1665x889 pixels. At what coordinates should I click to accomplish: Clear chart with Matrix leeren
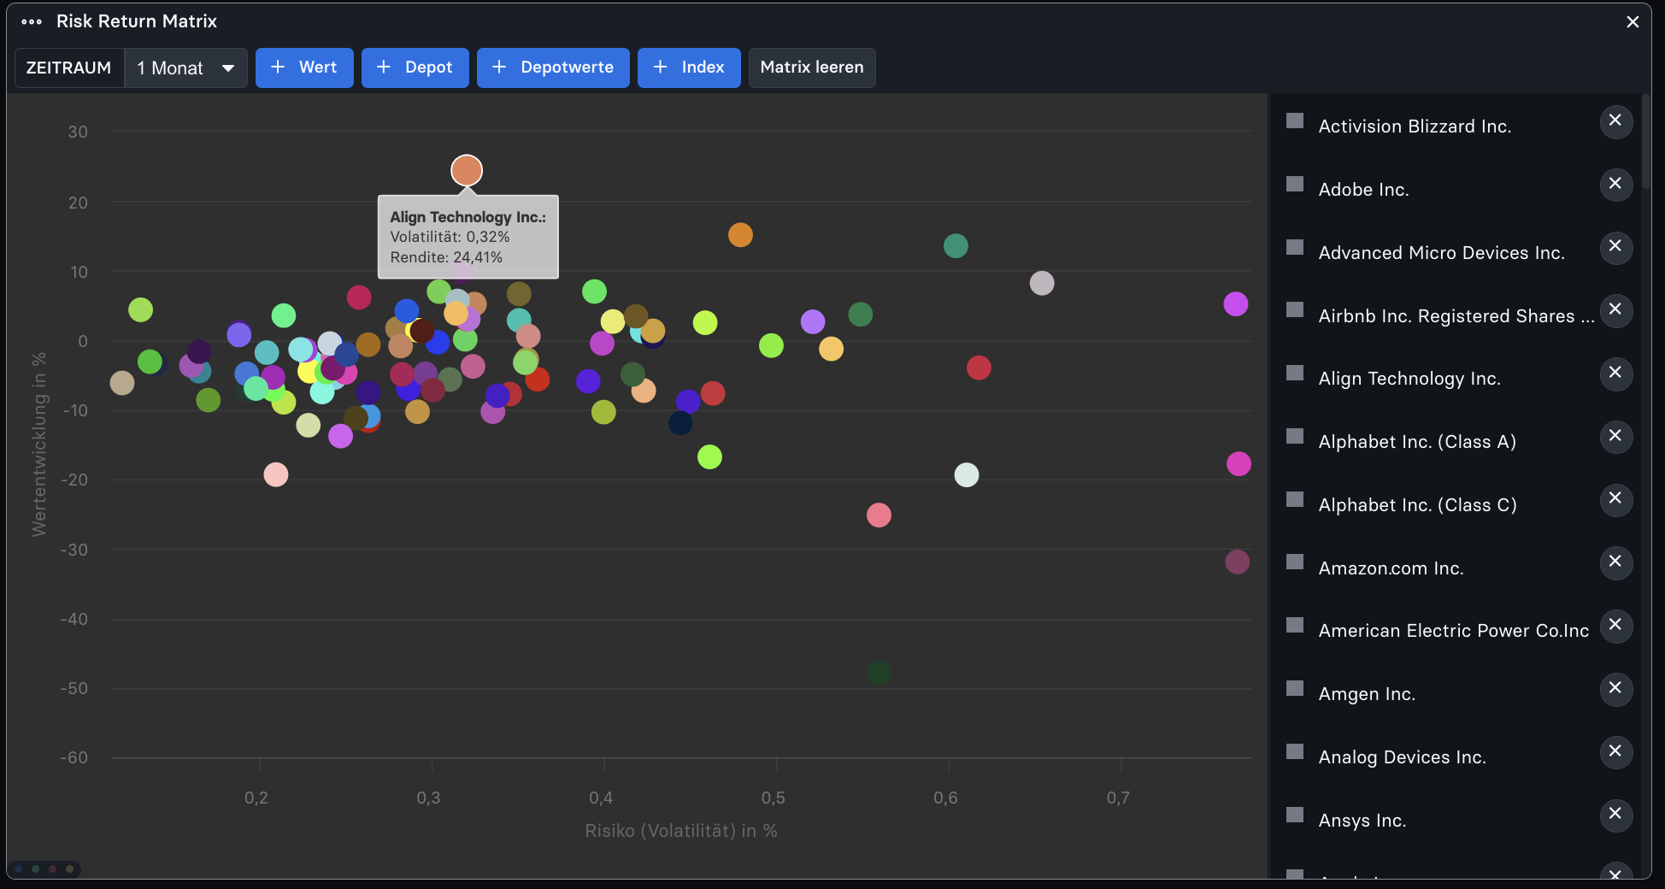(812, 68)
